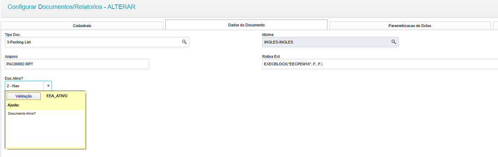This screenshot has height=157, width=498.
Task: Click the Rotina Ext. EXECBLOCK field
Action: coord(380,64)
